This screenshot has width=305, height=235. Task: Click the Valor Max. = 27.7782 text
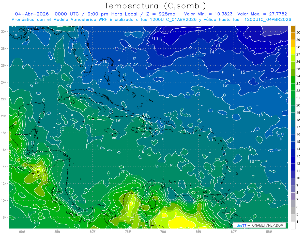(262, 14)
